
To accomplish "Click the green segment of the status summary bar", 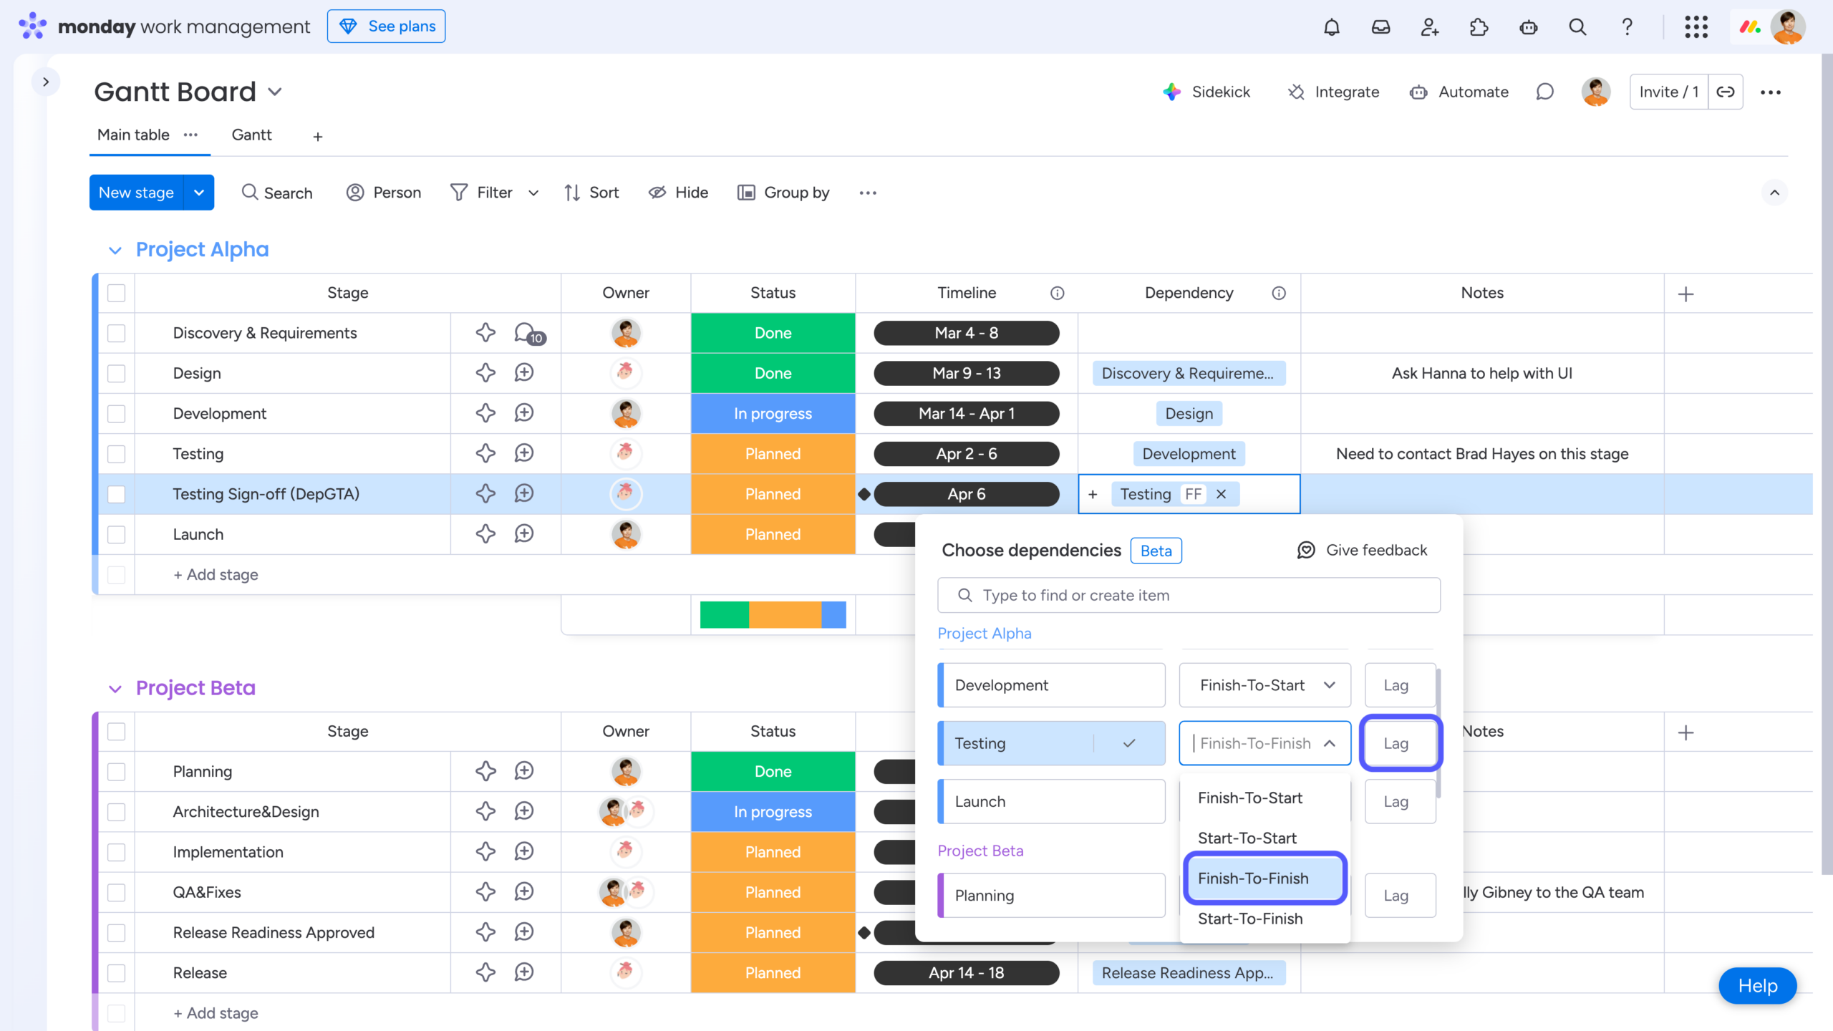I will click(725, 614).
